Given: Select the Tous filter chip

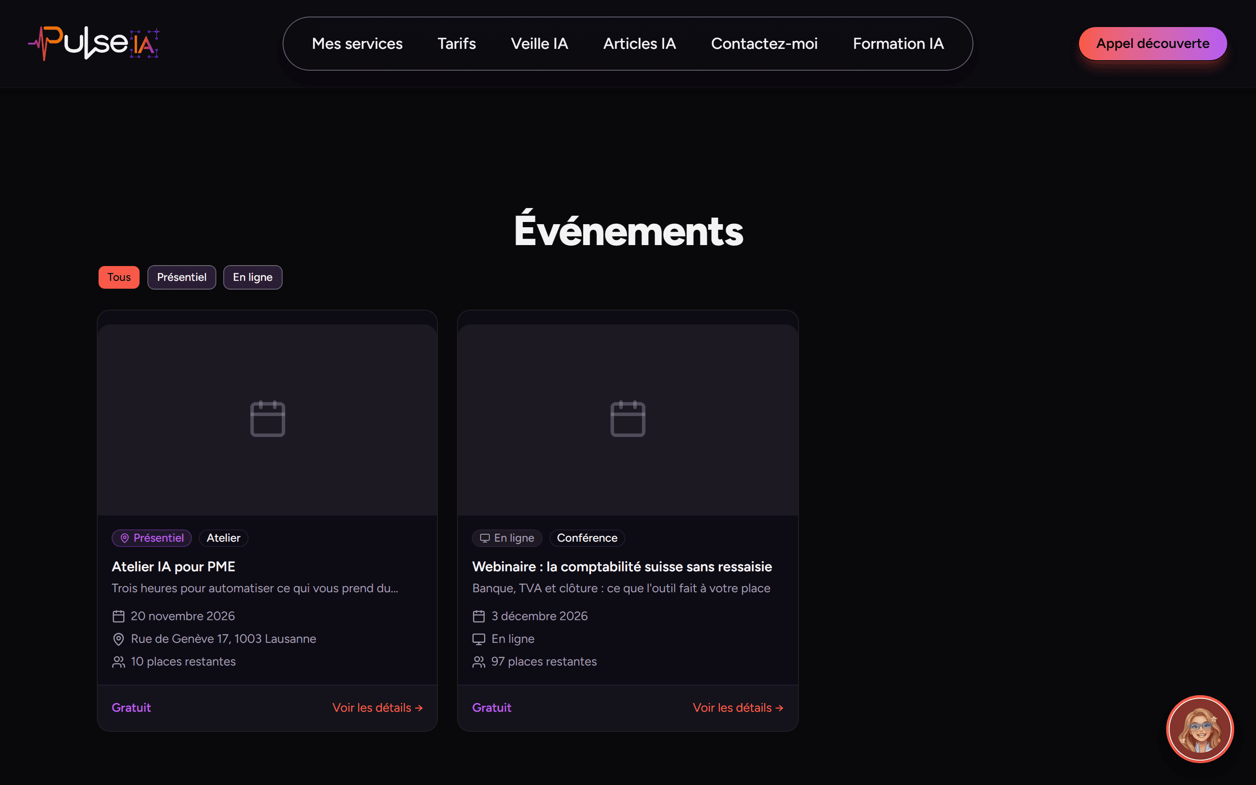Looking at the screenshot, I should (119, 277).
